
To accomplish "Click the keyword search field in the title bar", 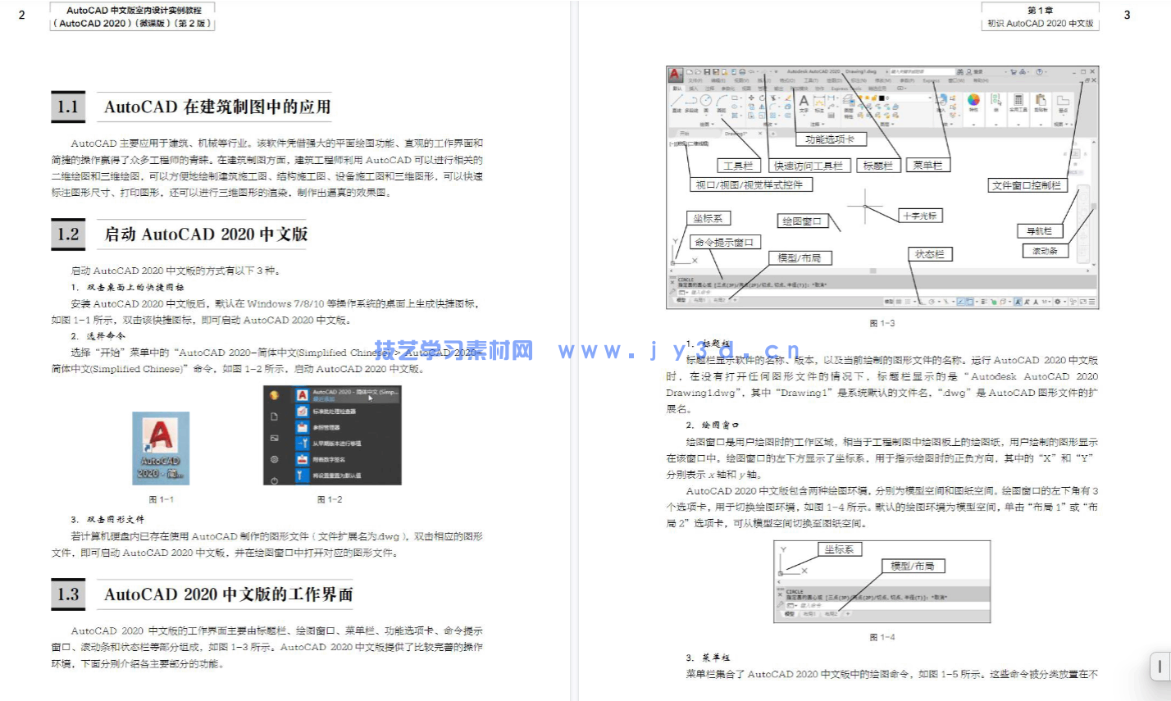I will tap(923, 71).
